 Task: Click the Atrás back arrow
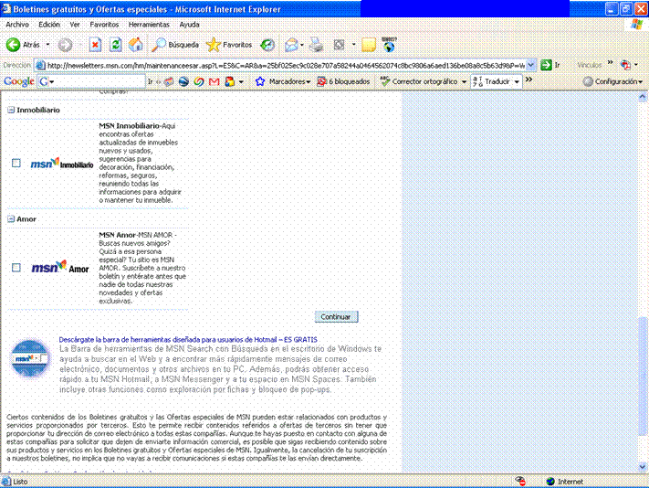coord(24,44)
